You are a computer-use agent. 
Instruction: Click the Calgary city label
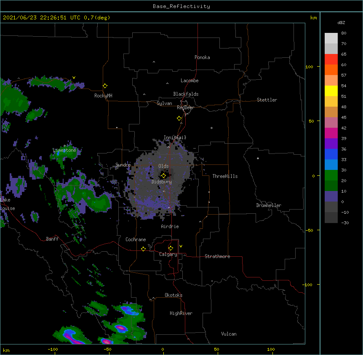(x=168, y=254)
